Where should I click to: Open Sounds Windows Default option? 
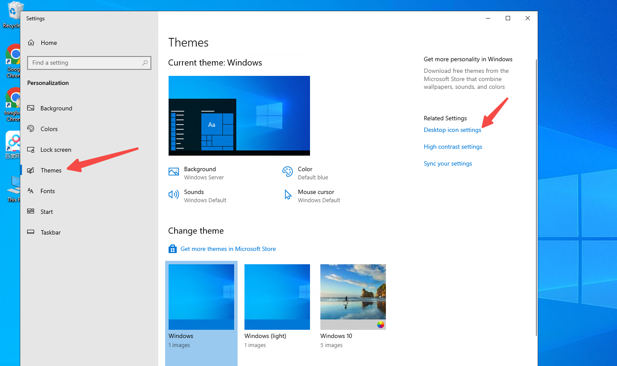(197, 196)
